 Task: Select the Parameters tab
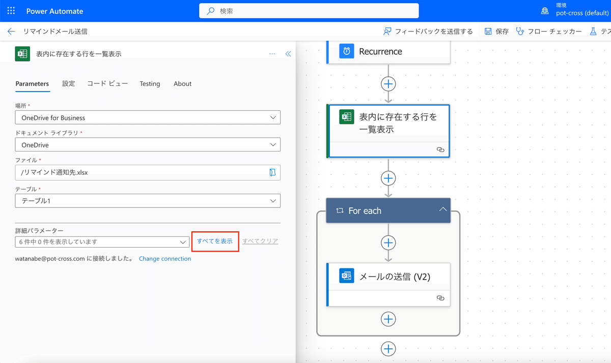pyautogui.click(x=32, y=84)
